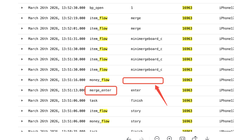
Task: Expand the bp_open row at 13:52:30
Action: pos(22,8)
